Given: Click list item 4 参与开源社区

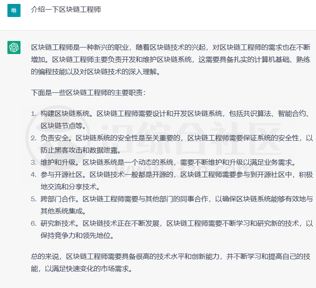Looking at the screenshot, I should click(x=172, y=181).
